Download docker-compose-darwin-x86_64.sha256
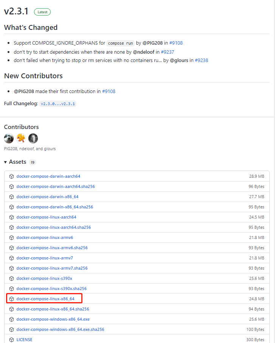Viewport: 278px width, 343px height. [x=55, y=207]
